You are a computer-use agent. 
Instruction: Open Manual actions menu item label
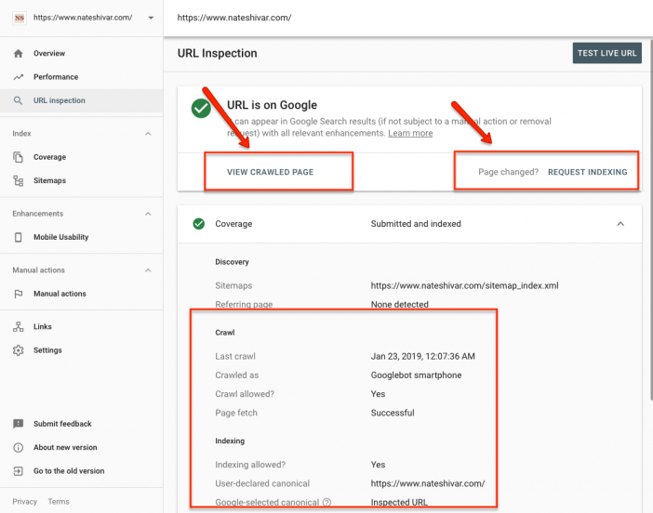click(60, 294)
